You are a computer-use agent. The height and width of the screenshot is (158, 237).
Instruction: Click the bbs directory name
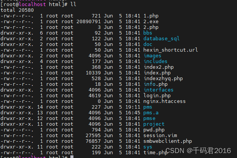coord(148,33)
